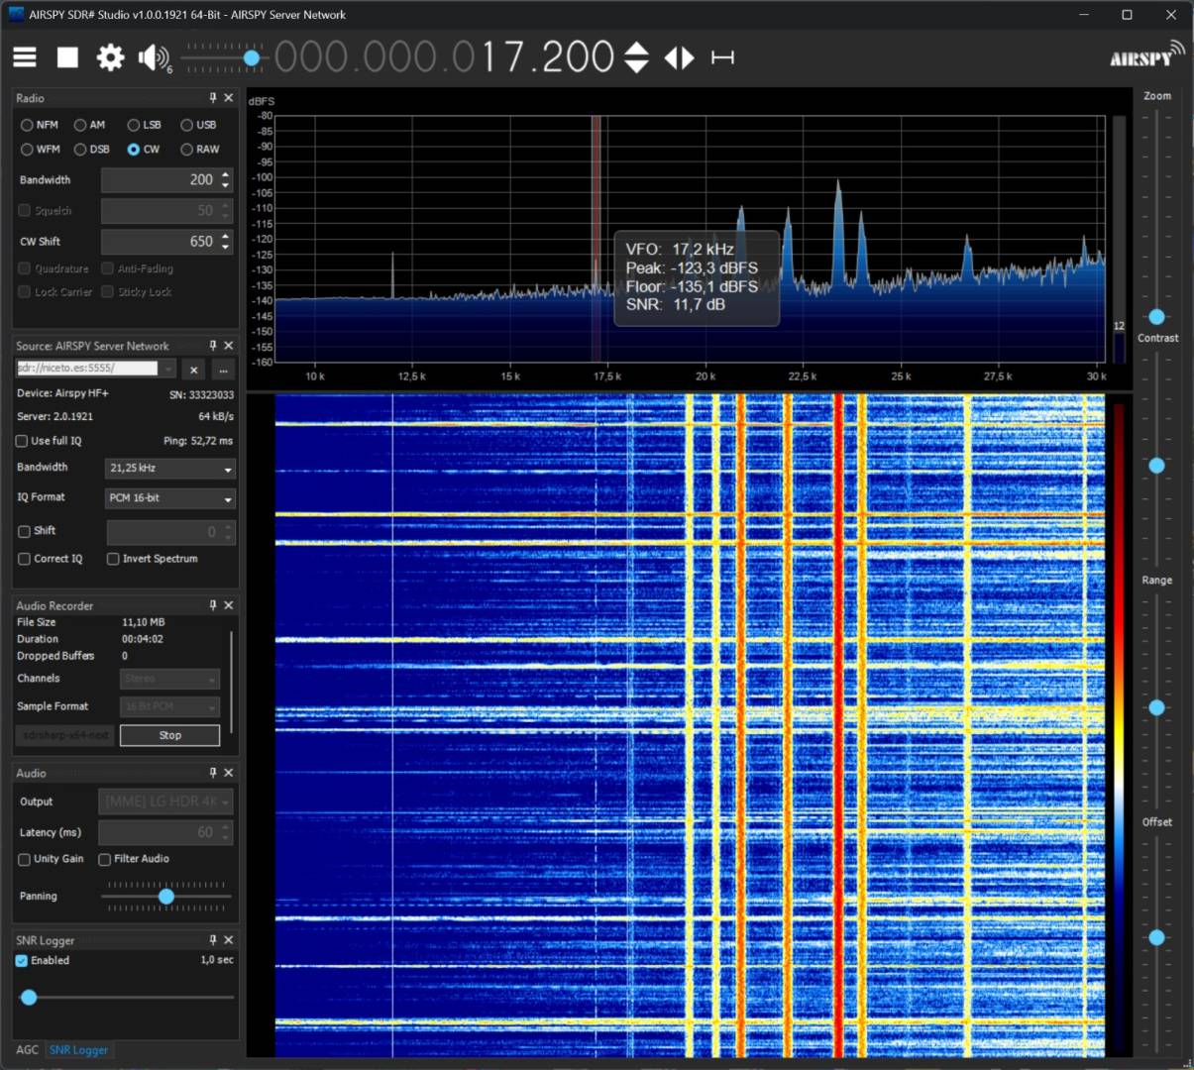Pin the Radio panel
The image size is (1194, 1070).
click(213, 98)
